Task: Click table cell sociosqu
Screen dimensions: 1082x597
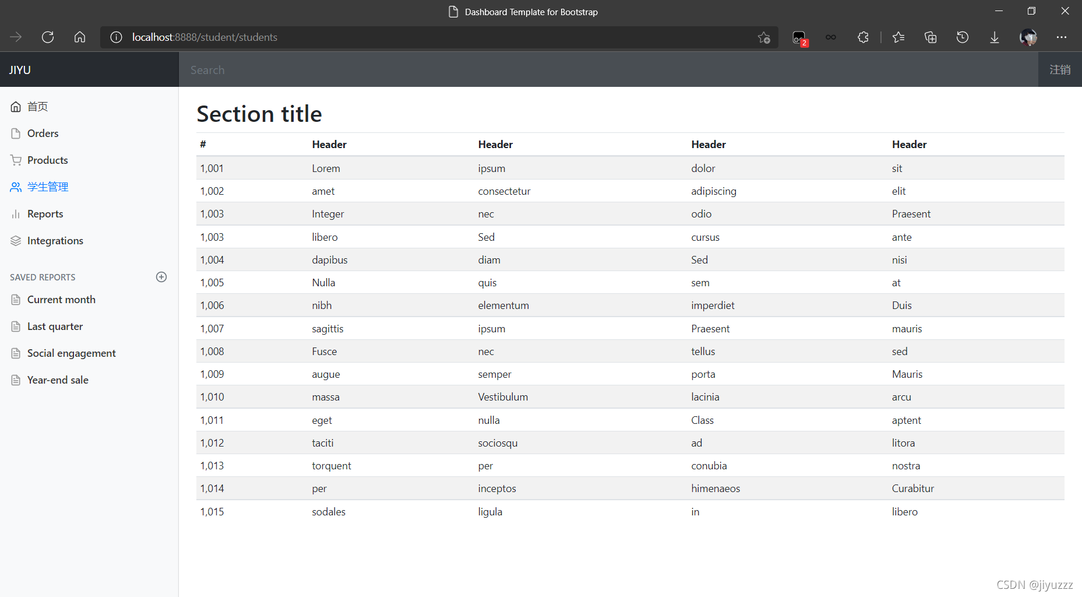Action: pyautogui.click(x=498, y=443)
